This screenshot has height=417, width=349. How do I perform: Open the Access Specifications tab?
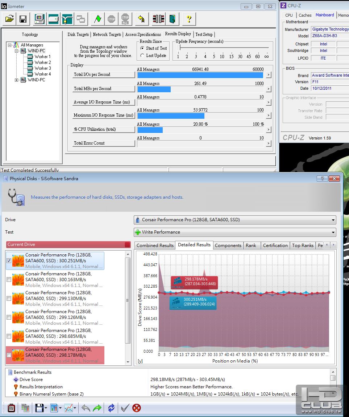[x=143, y=35]
